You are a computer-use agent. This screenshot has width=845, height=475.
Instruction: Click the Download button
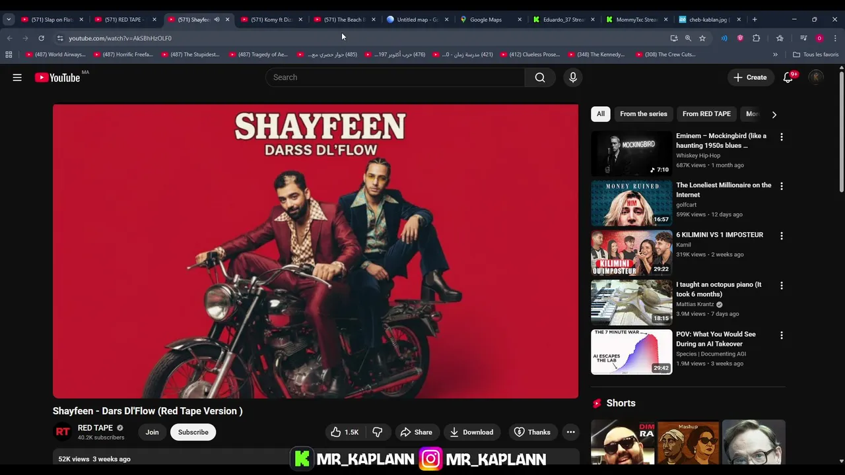point(472,432)
